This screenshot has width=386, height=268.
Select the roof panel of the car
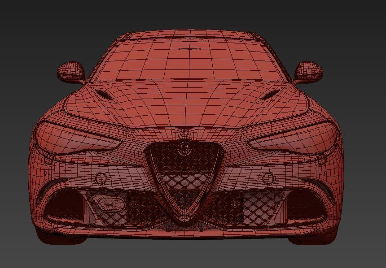[x=190, y=35]
